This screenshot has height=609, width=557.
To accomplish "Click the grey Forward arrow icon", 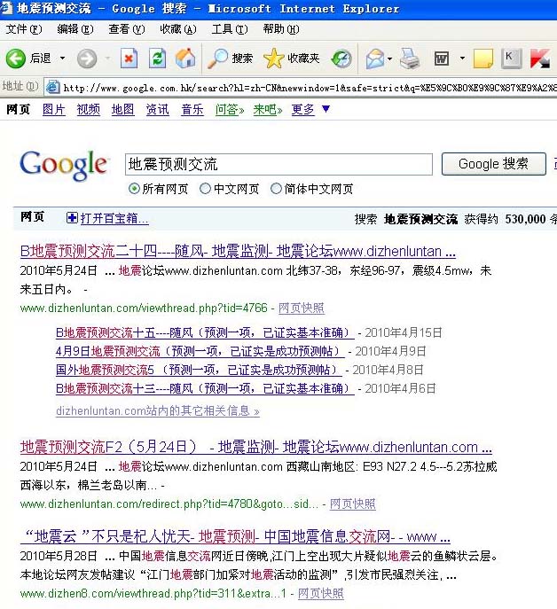I will click(x=86, y=59).
